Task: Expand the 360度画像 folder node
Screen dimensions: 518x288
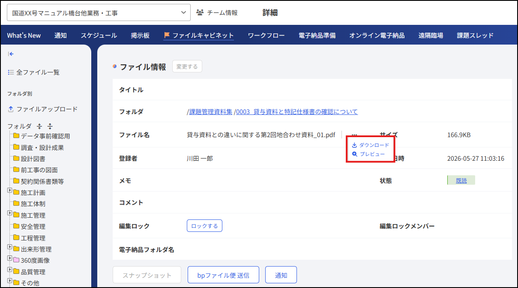Action: 9,258
